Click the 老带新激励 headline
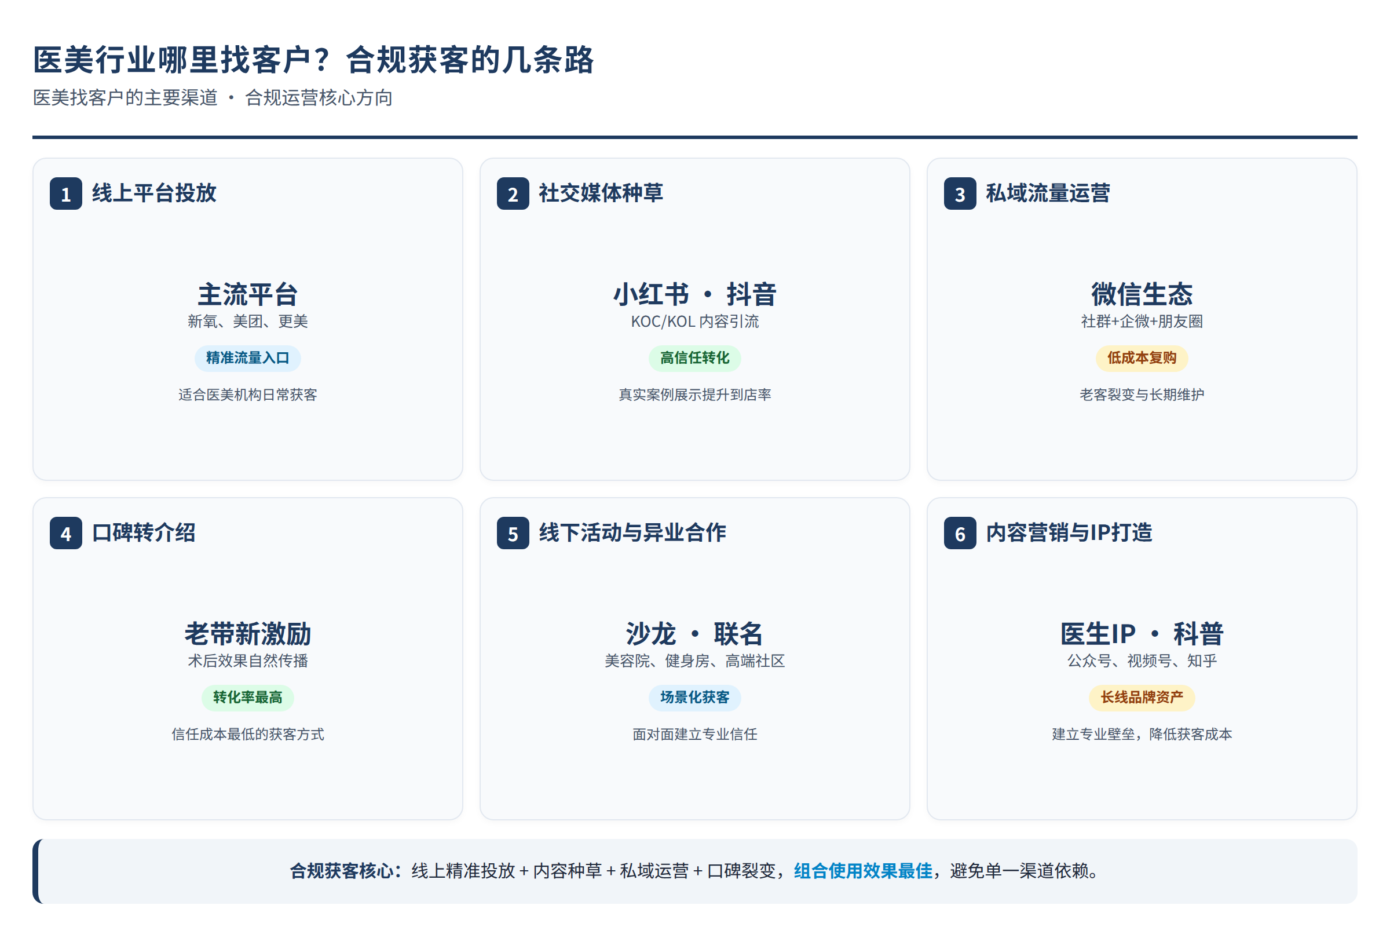Viewport: 1390px width, 927px height. click(248, 634)
